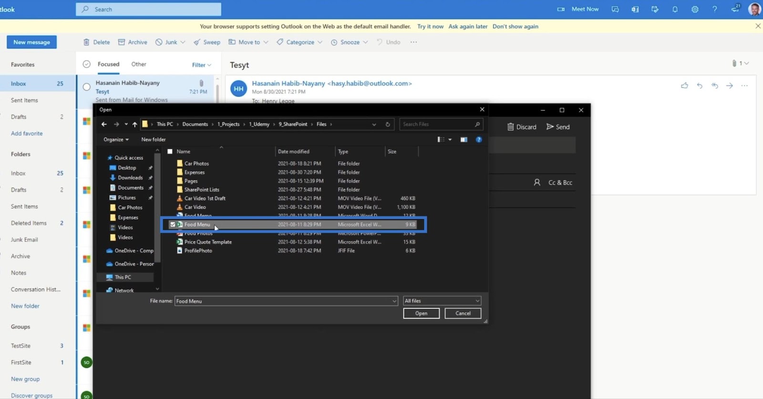The height and width of the screenshot is (399, 763).
Task: Expand the address bar history dropdown
Action: 374,124
